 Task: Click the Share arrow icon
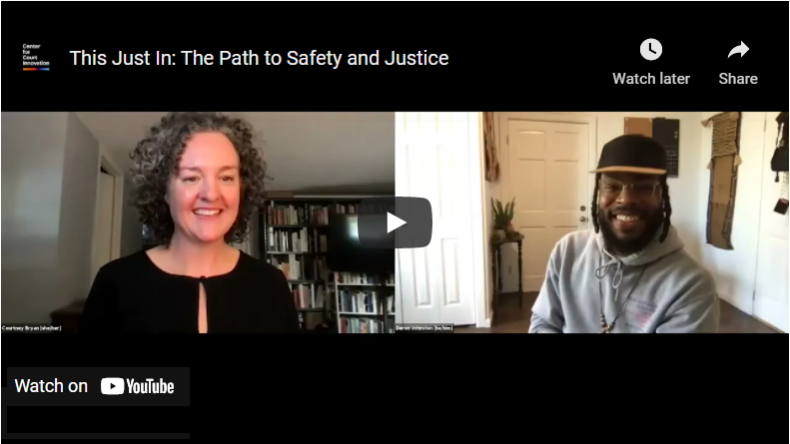coord(738,49)
